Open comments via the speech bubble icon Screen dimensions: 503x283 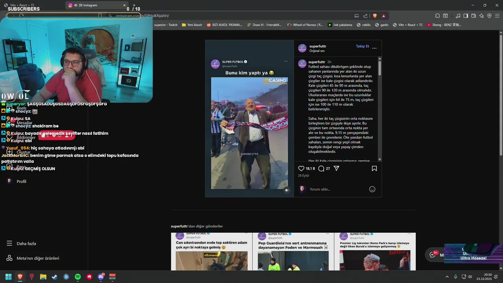coord(321,169)
